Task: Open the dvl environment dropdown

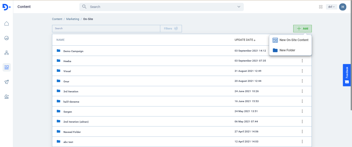Action: click(331, 7)
